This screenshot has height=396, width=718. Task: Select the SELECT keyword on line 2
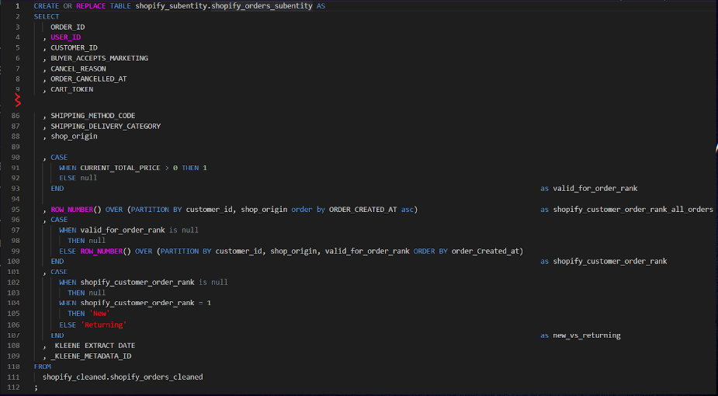pyautogui.click(x=47, y=16)
